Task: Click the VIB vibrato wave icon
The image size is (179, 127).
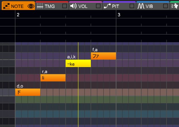Action: [x=141, y=6]
